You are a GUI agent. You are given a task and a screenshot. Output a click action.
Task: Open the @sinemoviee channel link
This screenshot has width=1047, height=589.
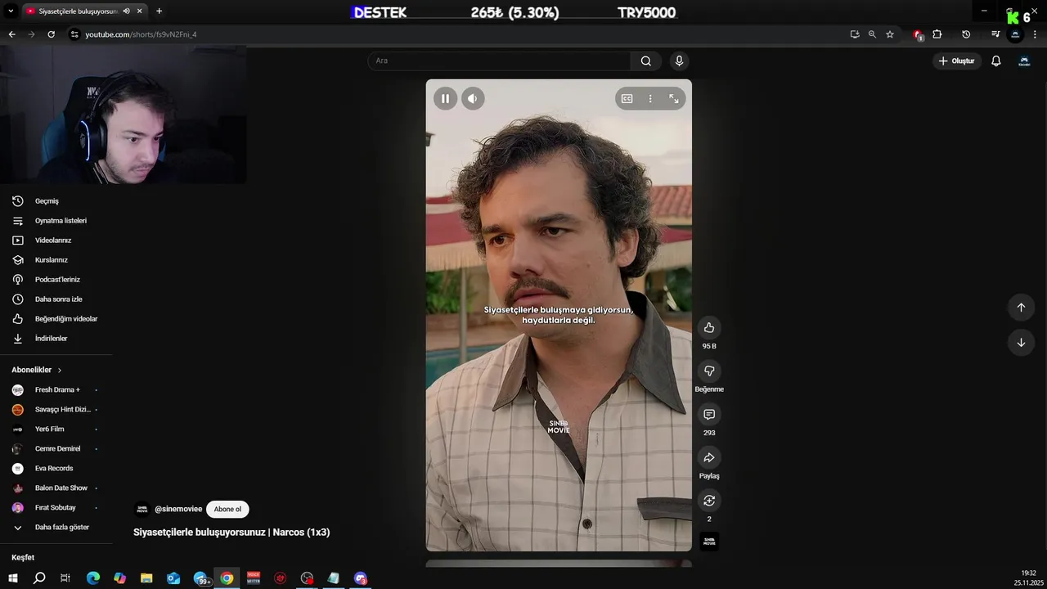tap(178, 509)
